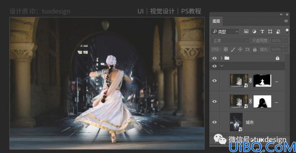Select thumbnail of layer with black silhouette mask
The height and width of the screenshot is (153, 296).
239,101
